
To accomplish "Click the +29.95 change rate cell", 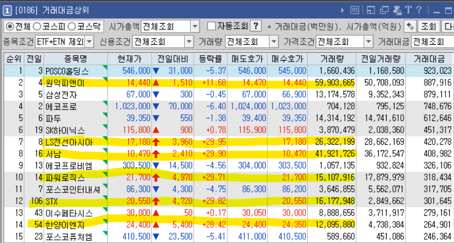I will tap(214, 142).
